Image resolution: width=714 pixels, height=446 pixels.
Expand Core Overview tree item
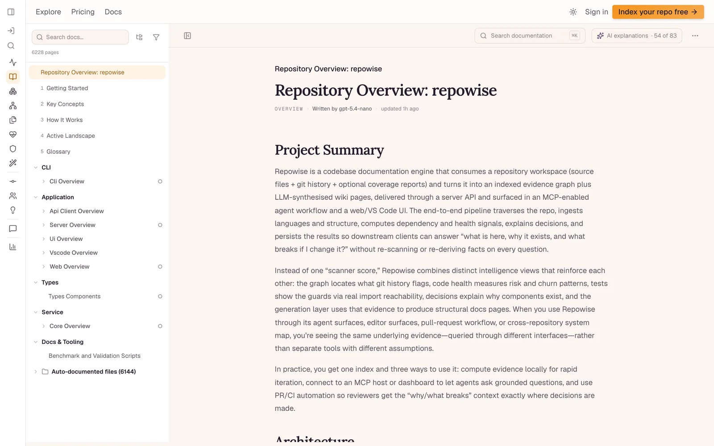(44, 326)
